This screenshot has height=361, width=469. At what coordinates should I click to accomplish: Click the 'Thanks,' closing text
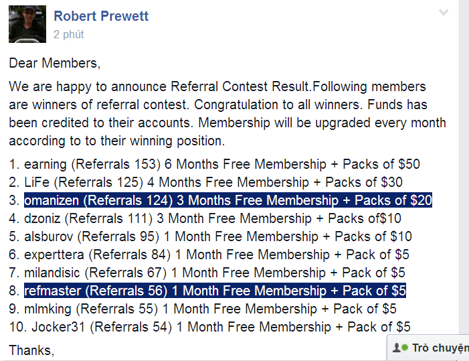(x=31, y=350)
